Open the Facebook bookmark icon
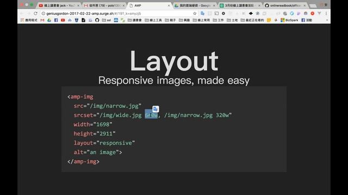This screenshot has height=195, width=348. click(x=56, y=20)
